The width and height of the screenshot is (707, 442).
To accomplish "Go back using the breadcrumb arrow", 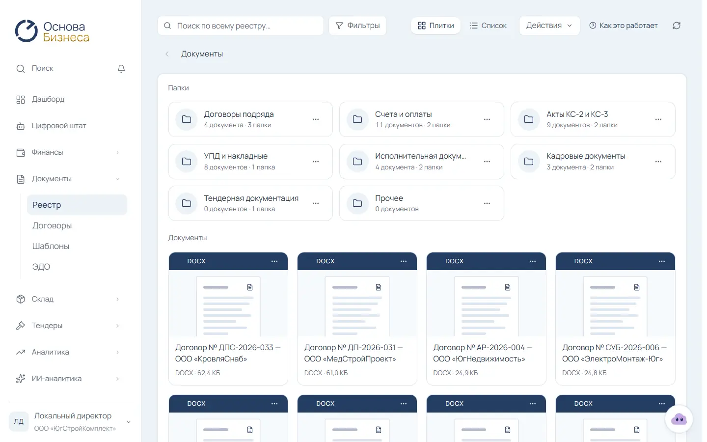I will click(x=167, y=54).
